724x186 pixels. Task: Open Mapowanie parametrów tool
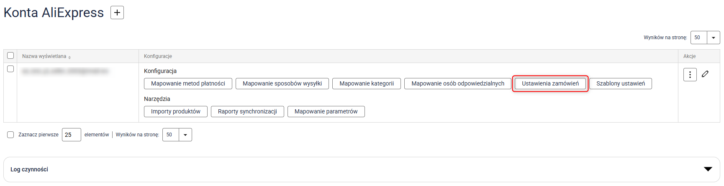(326, 111)
